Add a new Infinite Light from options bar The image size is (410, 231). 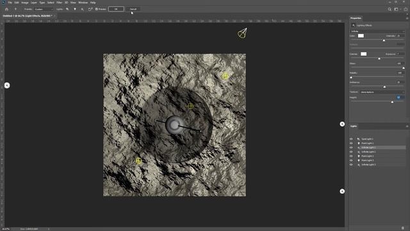click(x=83, y=9)
